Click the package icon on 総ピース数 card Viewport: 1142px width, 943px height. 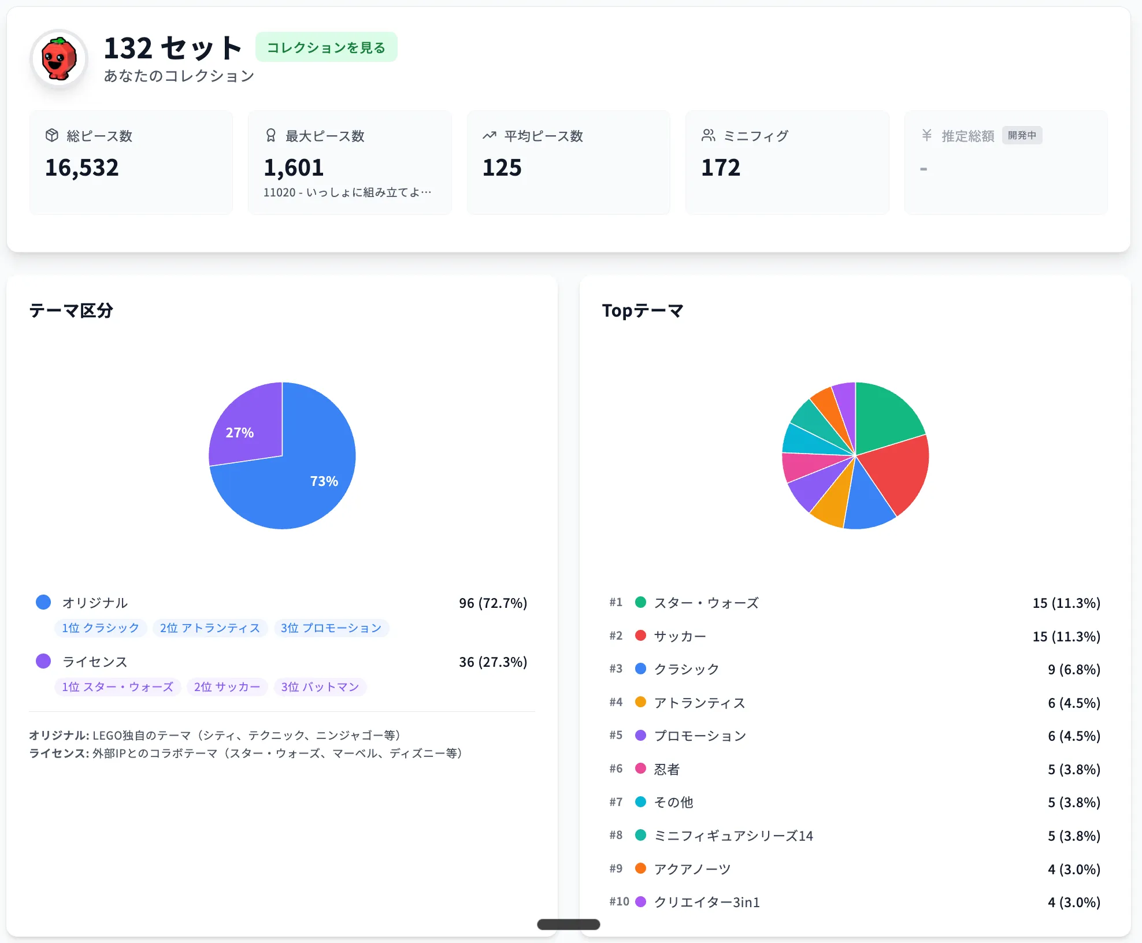tap(52, 135)
